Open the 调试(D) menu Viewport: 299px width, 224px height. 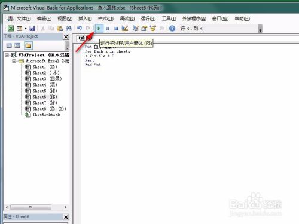pos(127,19)
